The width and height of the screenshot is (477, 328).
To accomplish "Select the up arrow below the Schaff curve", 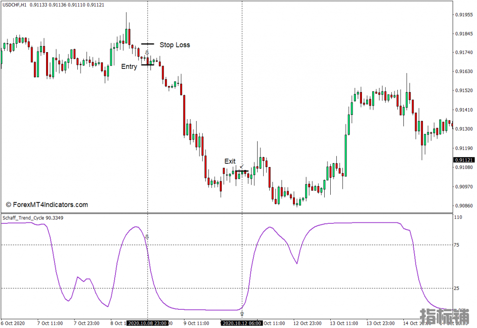I will point(242,314).
